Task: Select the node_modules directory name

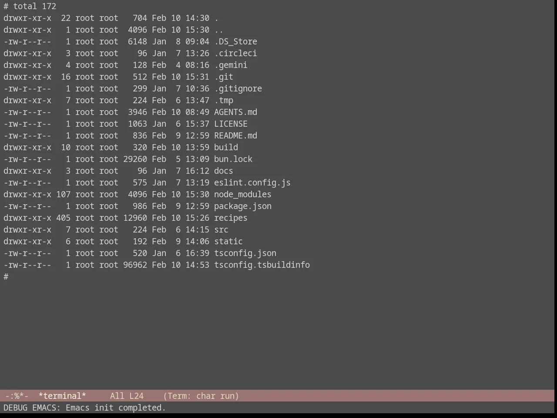Action: click(x=243, y=194)
